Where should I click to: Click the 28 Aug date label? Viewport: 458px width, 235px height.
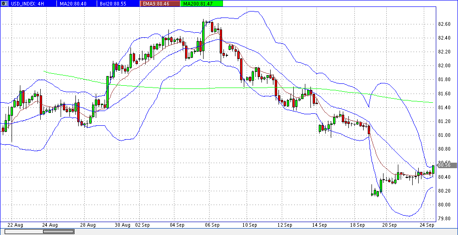88,225
